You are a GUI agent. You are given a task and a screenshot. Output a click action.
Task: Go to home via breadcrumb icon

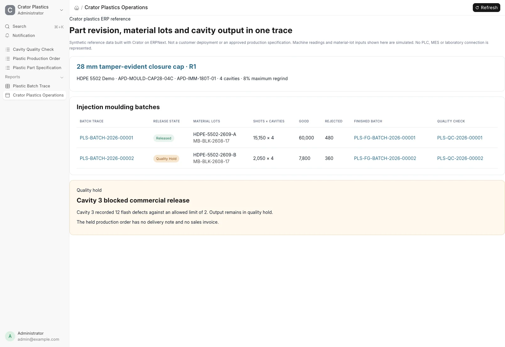(77, 8)
